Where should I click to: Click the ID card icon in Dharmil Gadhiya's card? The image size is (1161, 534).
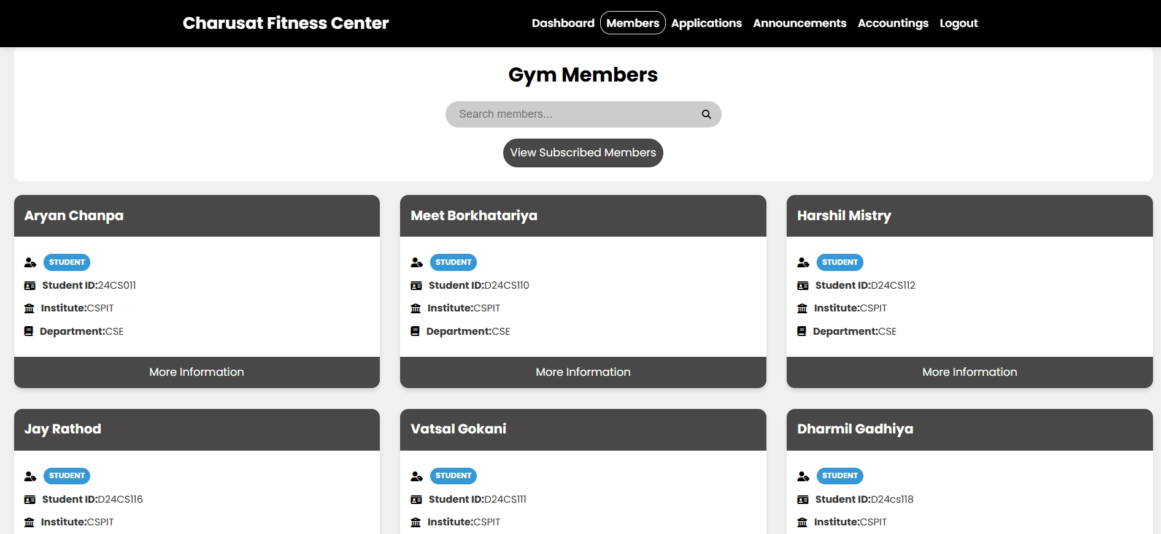click(x=803, y=500)
